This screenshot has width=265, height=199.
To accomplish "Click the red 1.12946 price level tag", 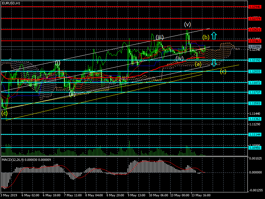I will 255,7.
